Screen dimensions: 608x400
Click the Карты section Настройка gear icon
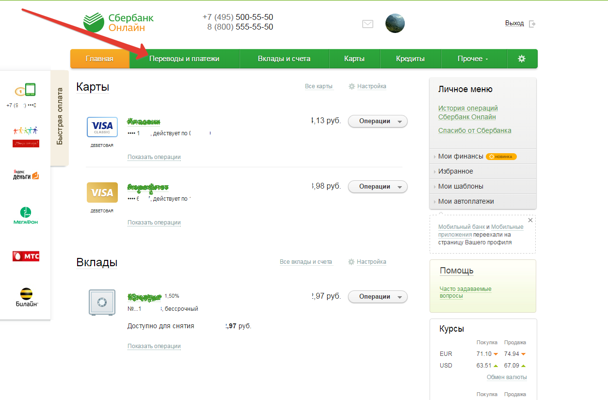coord(352,86)
